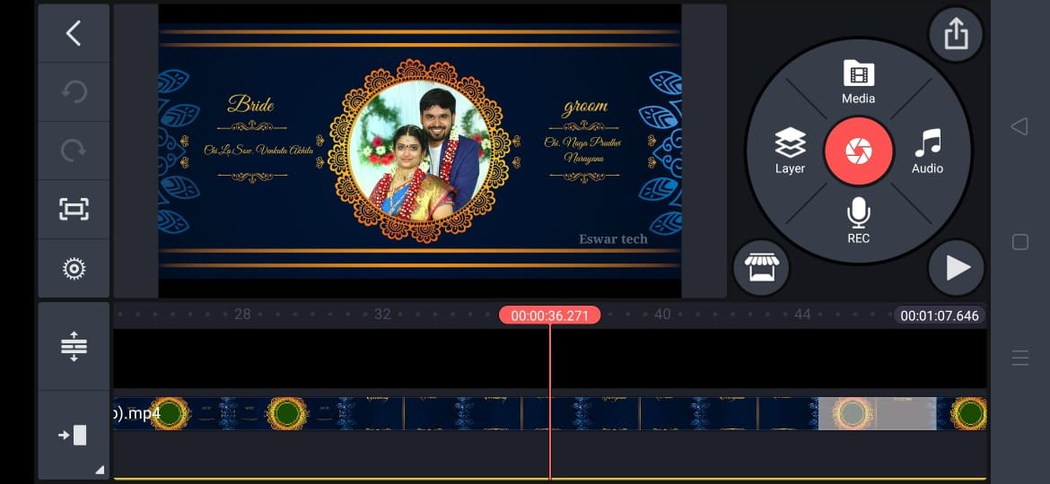The height and width of the screenshot is (484, 1050).
Task: Undo the last edit
Action: pyautogui.click(x=74, y=92)
